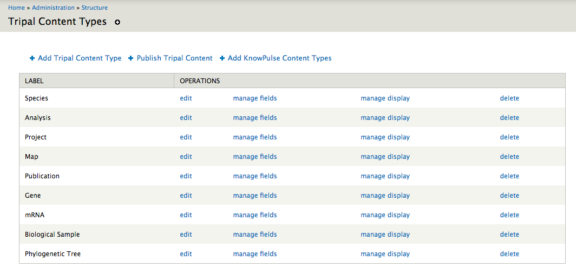The image size is (576, 274).
Task: Manage fields for Biological Sample
Action: 255,235
